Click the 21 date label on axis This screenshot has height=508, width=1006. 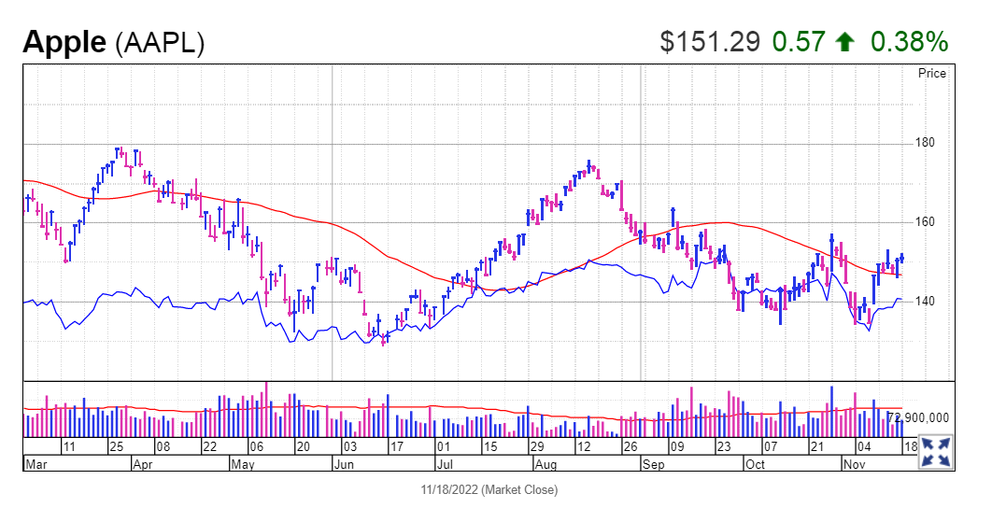click(x=816, y=446)
